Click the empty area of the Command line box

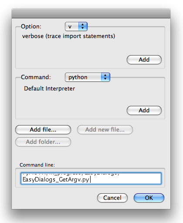125,180
